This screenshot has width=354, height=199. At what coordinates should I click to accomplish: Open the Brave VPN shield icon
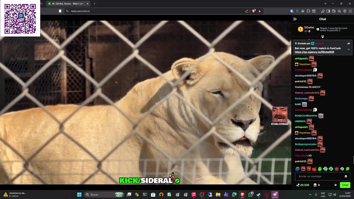(x=345, y=11)
